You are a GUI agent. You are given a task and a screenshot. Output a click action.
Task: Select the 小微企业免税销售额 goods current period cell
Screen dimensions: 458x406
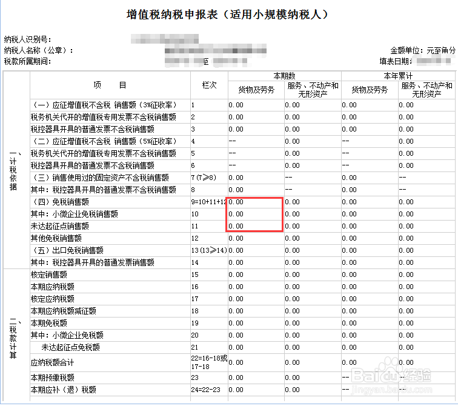pos(256,214)
